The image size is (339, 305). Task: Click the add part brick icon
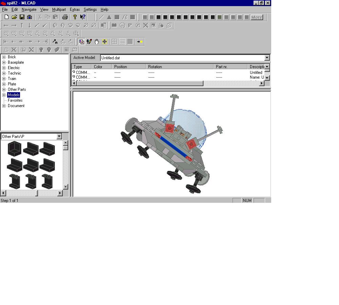[114, 25]
